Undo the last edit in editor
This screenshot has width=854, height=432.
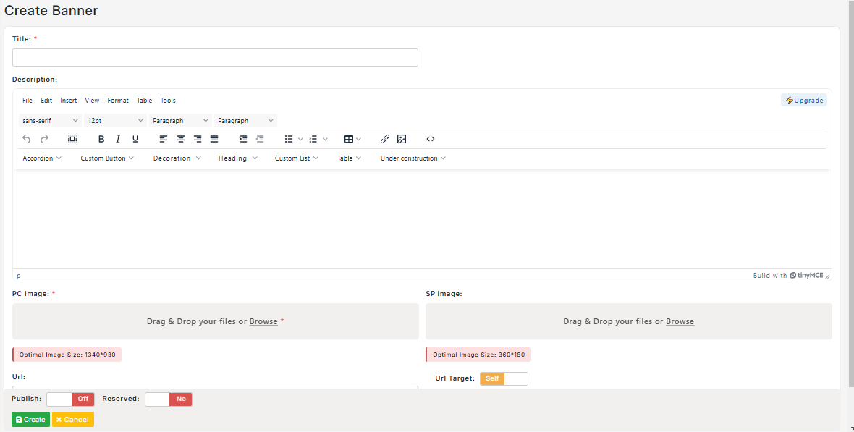click(x=26, y=139)
